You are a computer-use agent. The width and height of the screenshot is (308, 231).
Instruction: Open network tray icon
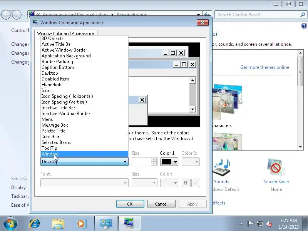tap(260, 224)
